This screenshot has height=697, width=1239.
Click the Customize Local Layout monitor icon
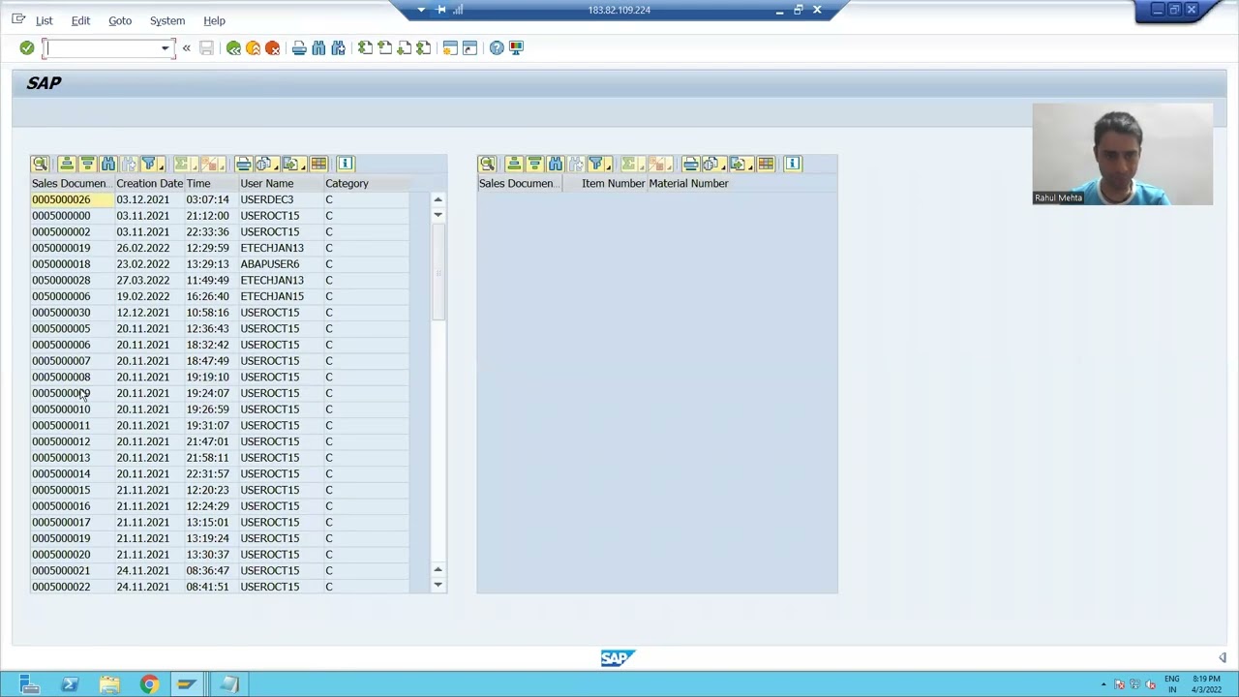[516, 47]
